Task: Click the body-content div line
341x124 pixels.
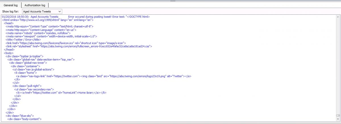Action: click(x=24, y=119)
